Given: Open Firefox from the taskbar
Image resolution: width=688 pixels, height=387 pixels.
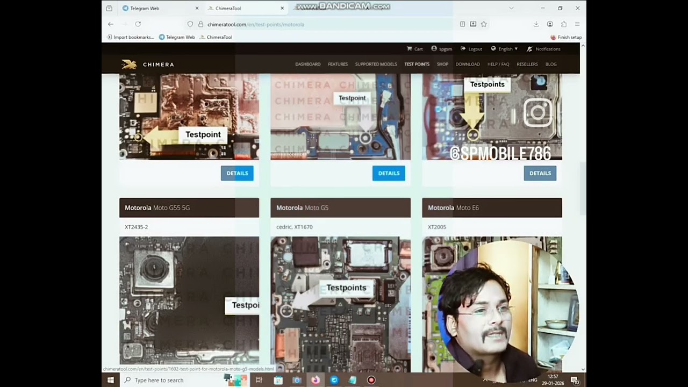Looking at the screenshot, I should (x=315, y=380).
